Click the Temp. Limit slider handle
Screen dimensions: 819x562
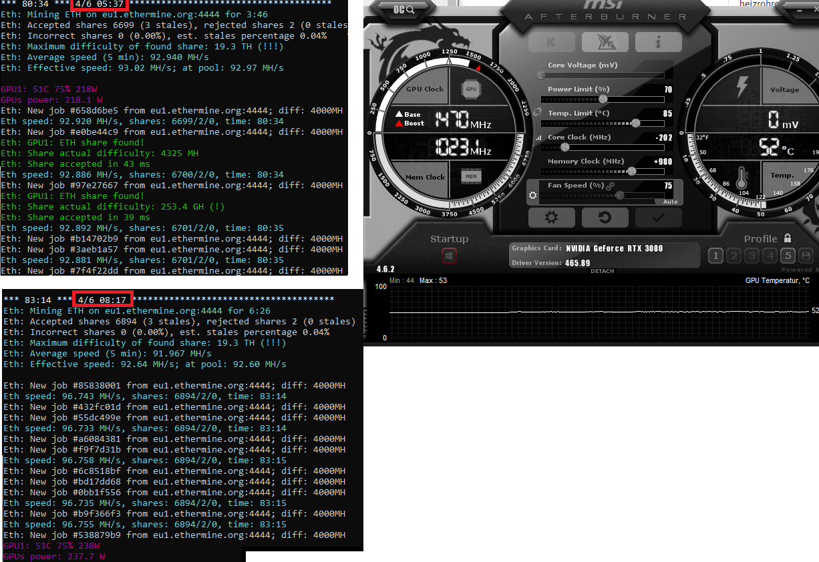(x=636, y=123)
